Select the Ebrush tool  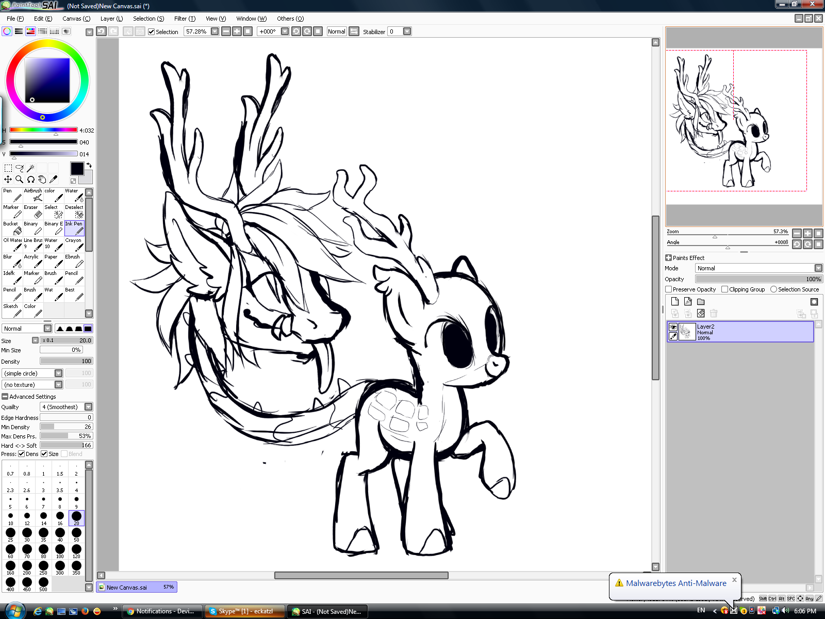(x=74, y=261)
